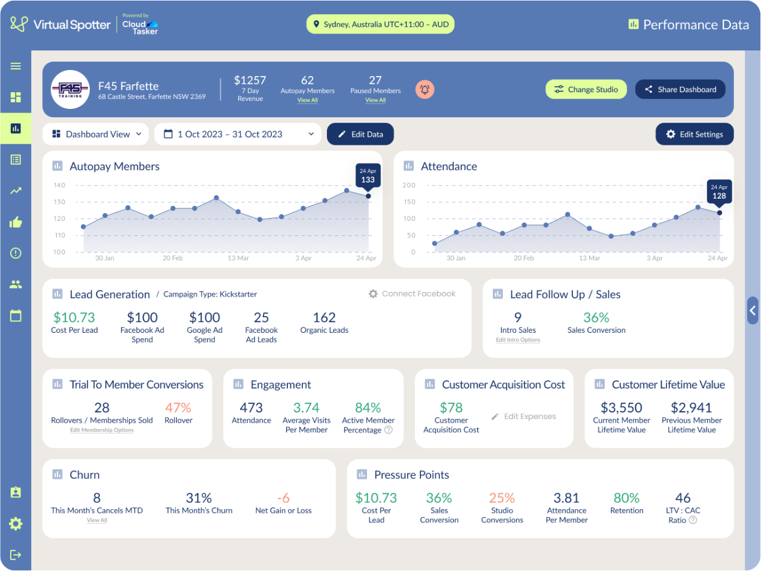Open the members people icon in sidebar
Image resolution: width=761 pixels, height=571 pixels.
(16, 284)
